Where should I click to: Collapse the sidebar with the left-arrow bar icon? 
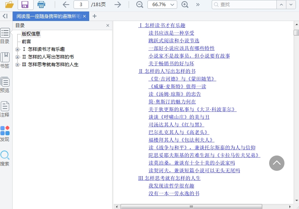coord(5,16)
